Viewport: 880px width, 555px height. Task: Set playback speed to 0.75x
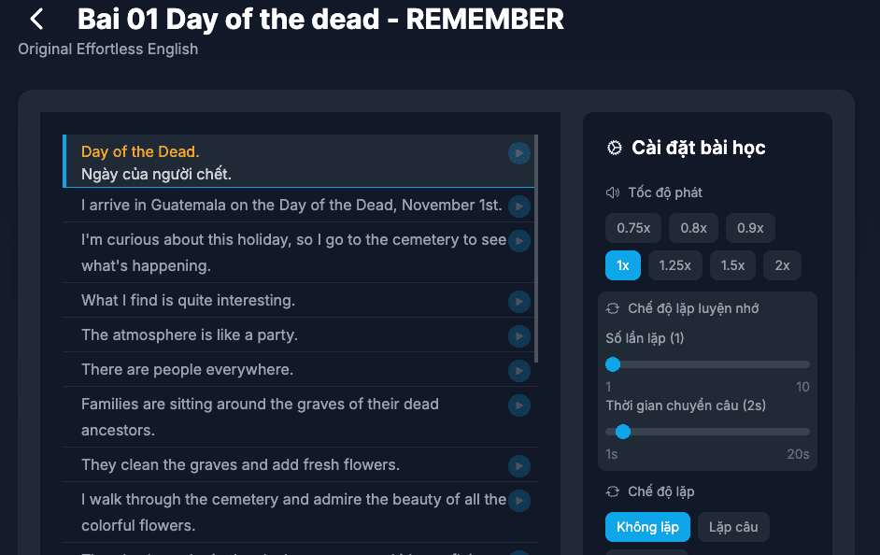633,228
